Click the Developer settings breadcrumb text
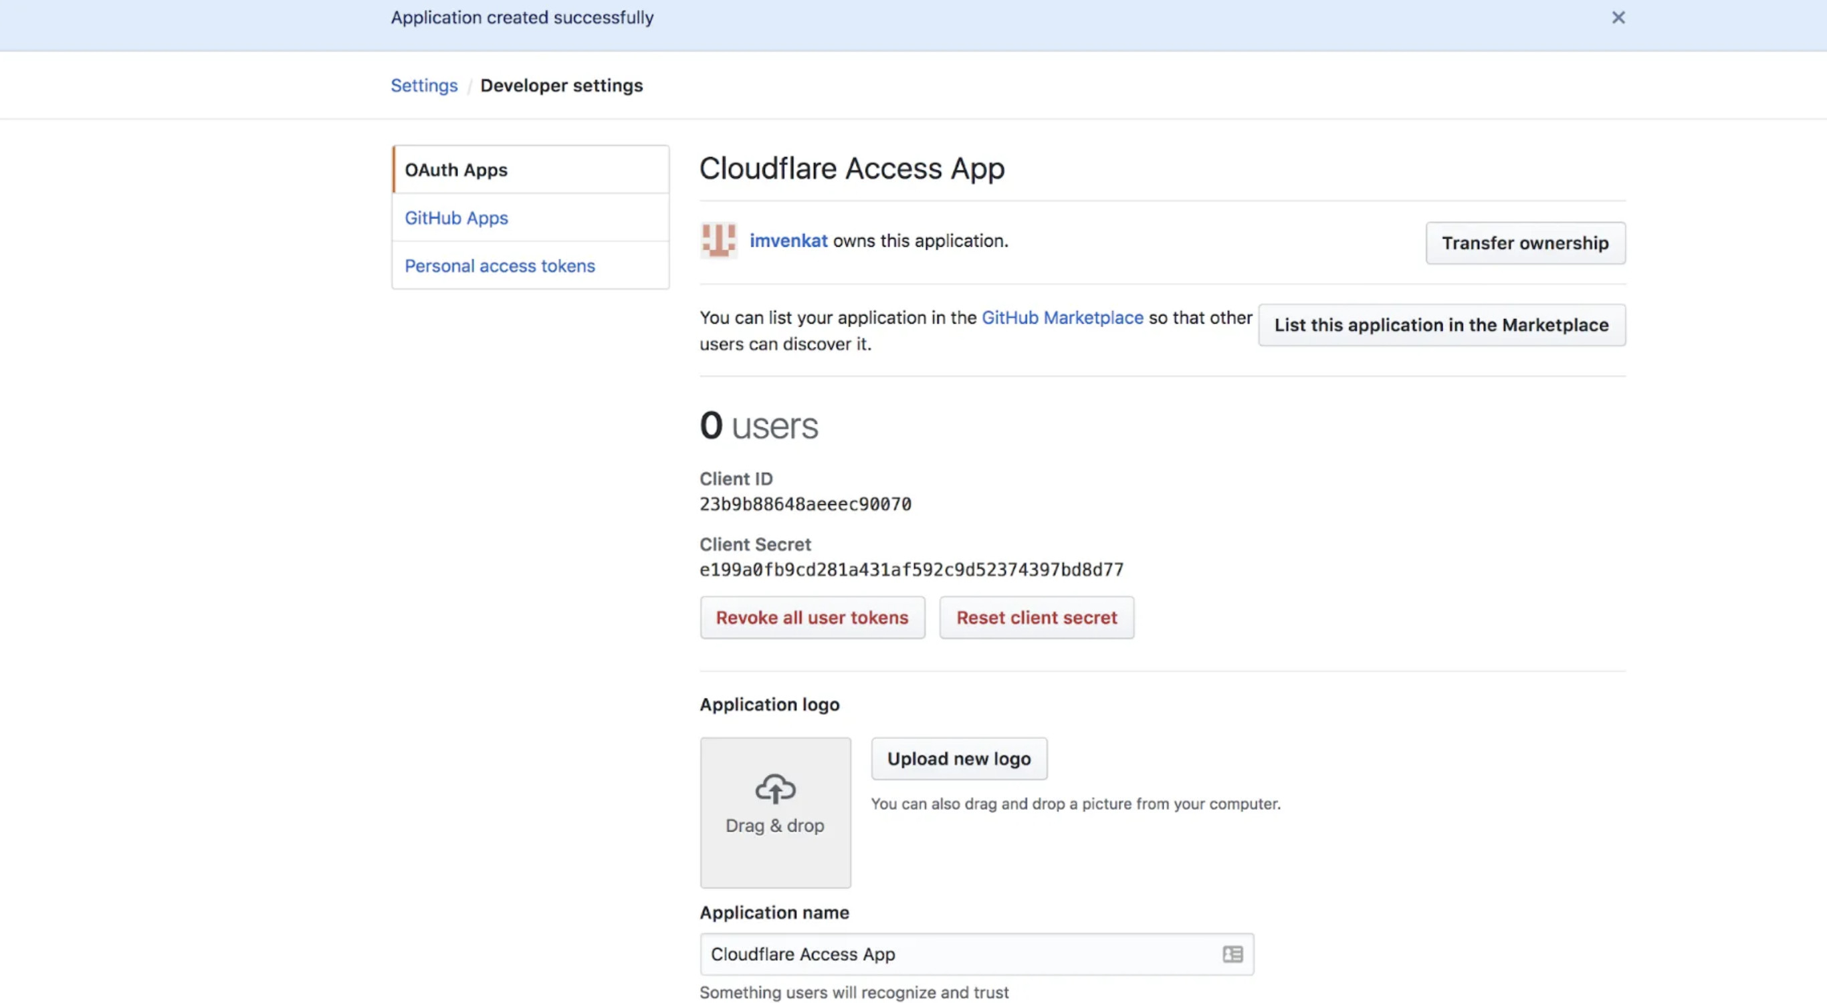1827x1003 pixels. pos(561,86)
